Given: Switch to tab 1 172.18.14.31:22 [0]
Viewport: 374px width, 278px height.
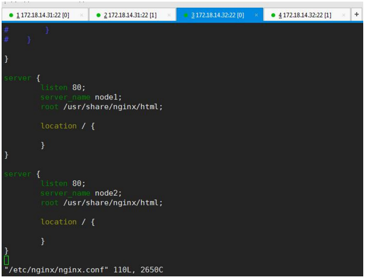Looking at the screenshot, I should click(45, 15).
